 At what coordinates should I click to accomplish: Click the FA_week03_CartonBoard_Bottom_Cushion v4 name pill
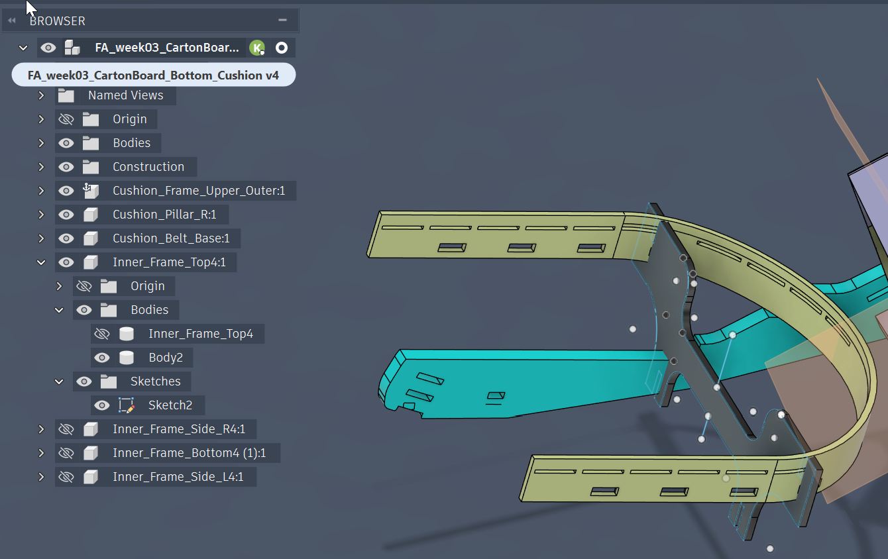(152, 74)
